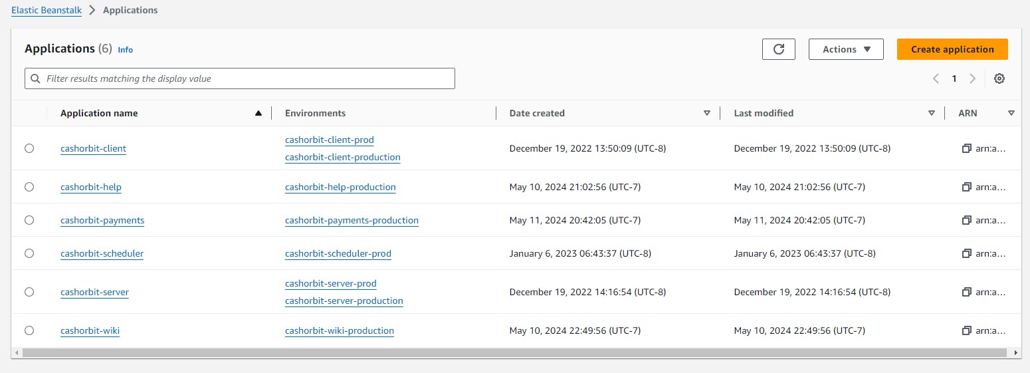
Task: Open cashorbit-server-production environment link
Action: [344, 301]
